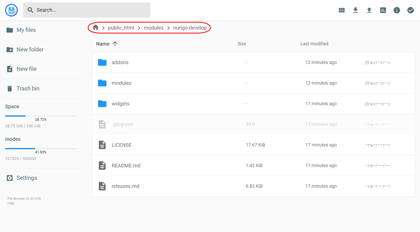
Task: Click the select-multiple checkmark icon
Action: click(x=411, y=10)
